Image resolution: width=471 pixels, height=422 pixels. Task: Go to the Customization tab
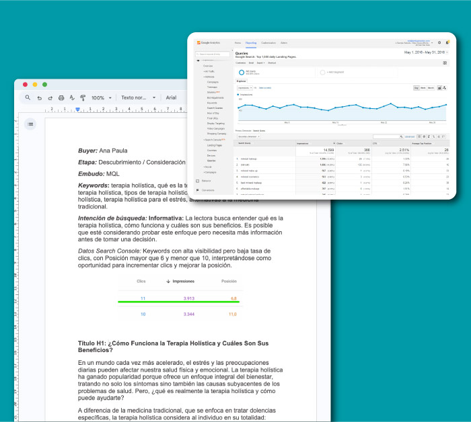coord(268,42)
